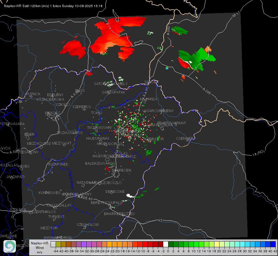Image resolution: width=278 pixels, height=256 pixels.
Task: Click the SZIKSZÓ town label
Action: pos(63,104)
